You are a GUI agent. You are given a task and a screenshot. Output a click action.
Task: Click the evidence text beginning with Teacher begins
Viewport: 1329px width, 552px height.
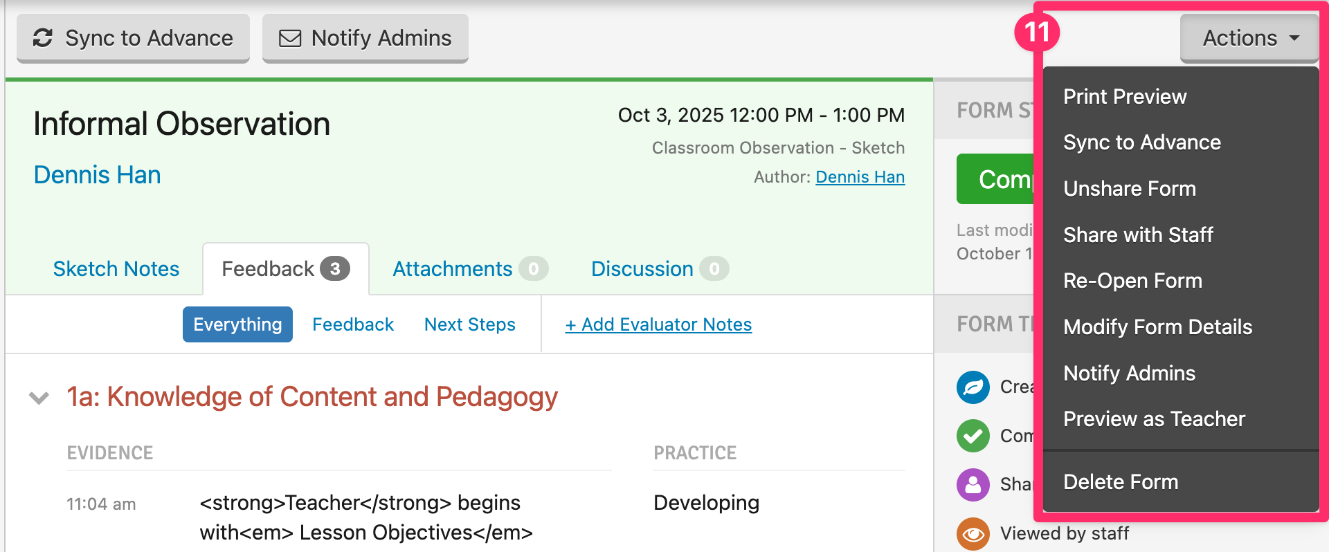pos(366,518)
